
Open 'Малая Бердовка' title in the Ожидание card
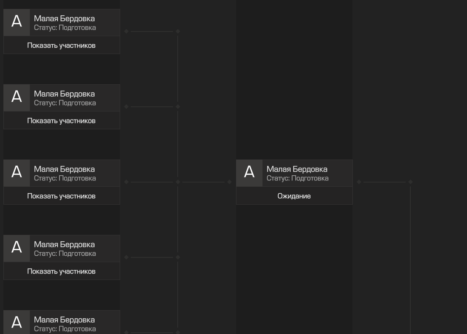tap(297, 169)
